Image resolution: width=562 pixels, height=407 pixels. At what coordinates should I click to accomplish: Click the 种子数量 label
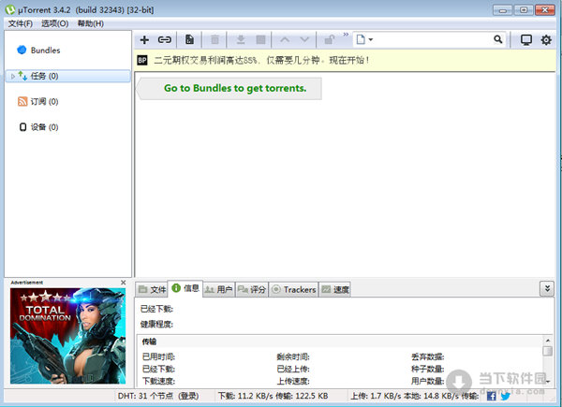[428, 369]
